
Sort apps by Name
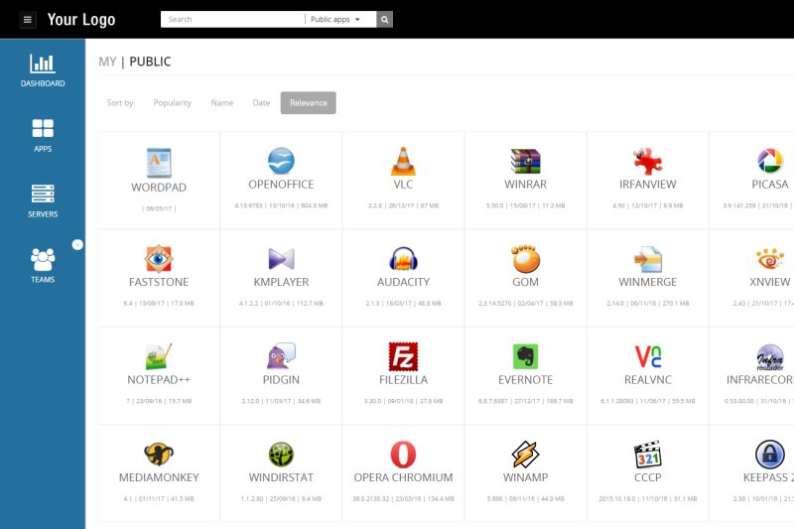(221, 103)
